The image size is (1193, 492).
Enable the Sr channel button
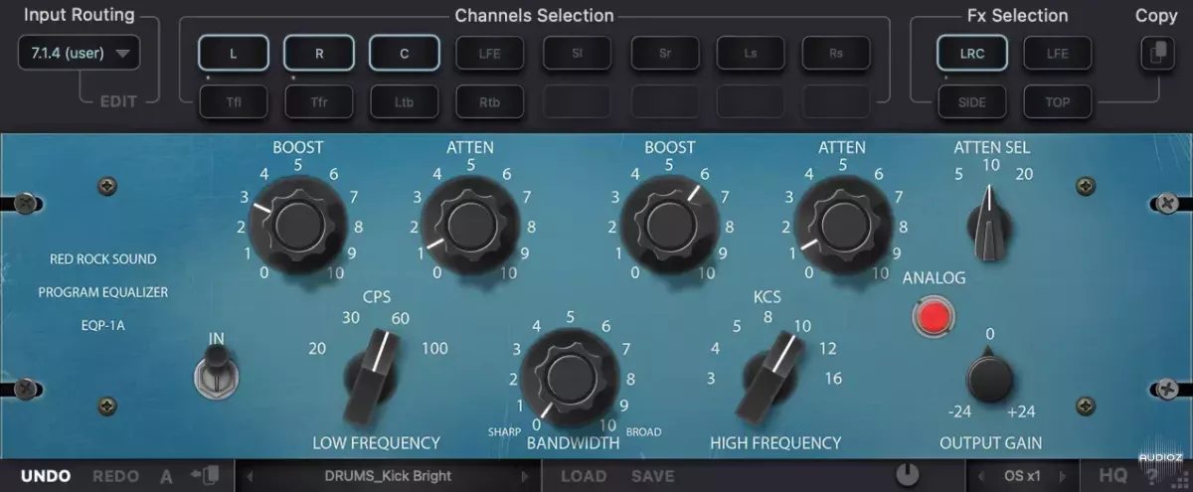point(664,54)
